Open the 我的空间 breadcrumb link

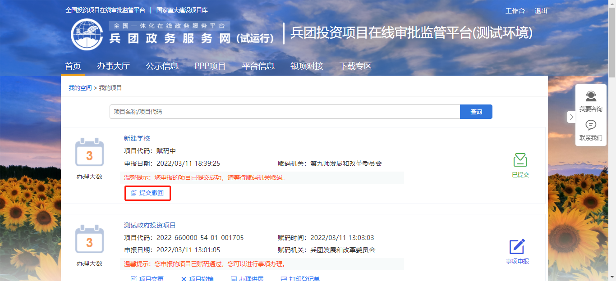(80, 88)
